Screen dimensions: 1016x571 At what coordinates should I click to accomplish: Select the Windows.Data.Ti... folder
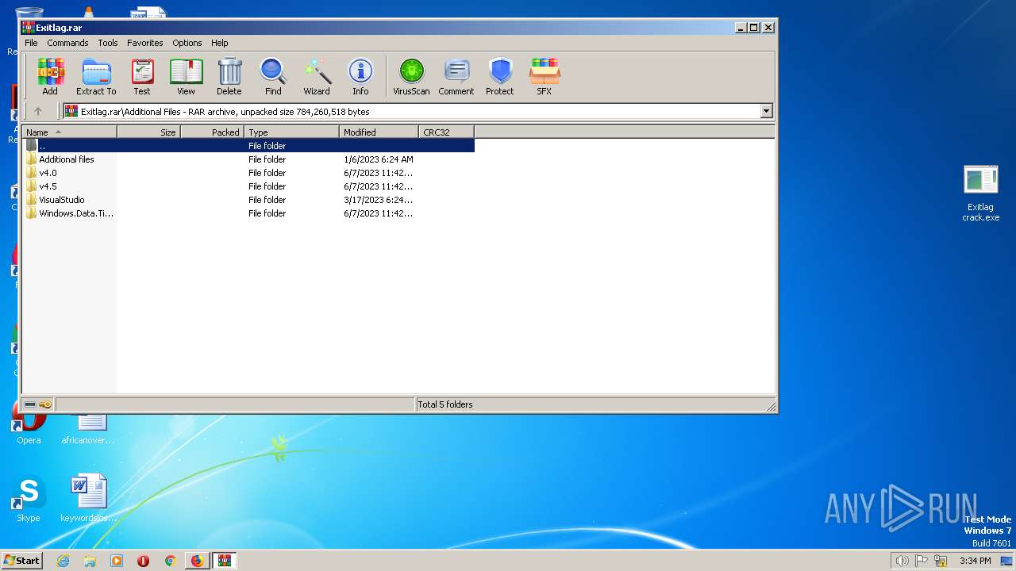(x=76, y=213)
